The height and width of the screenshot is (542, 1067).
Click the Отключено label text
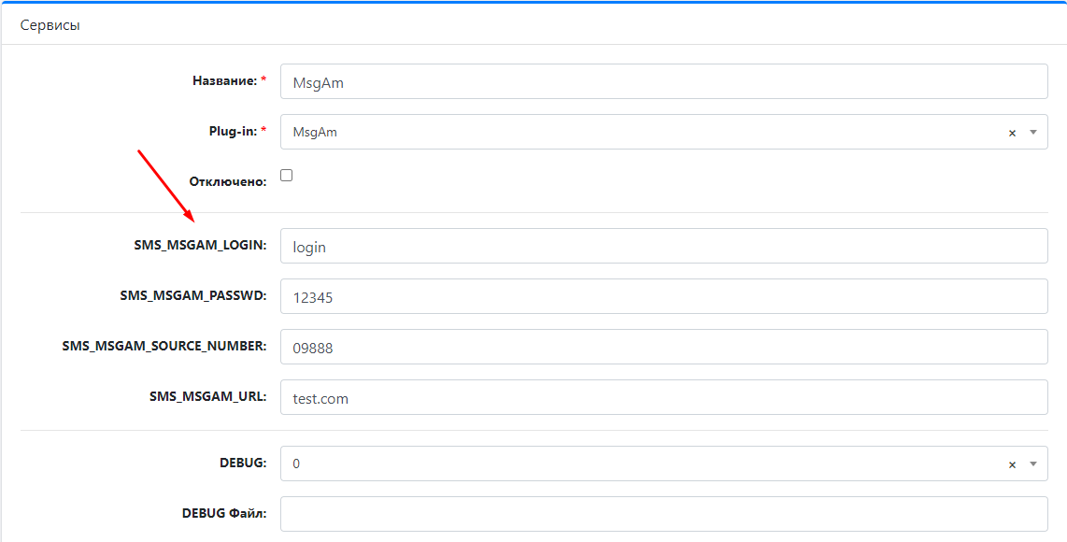tap(228, 182)
